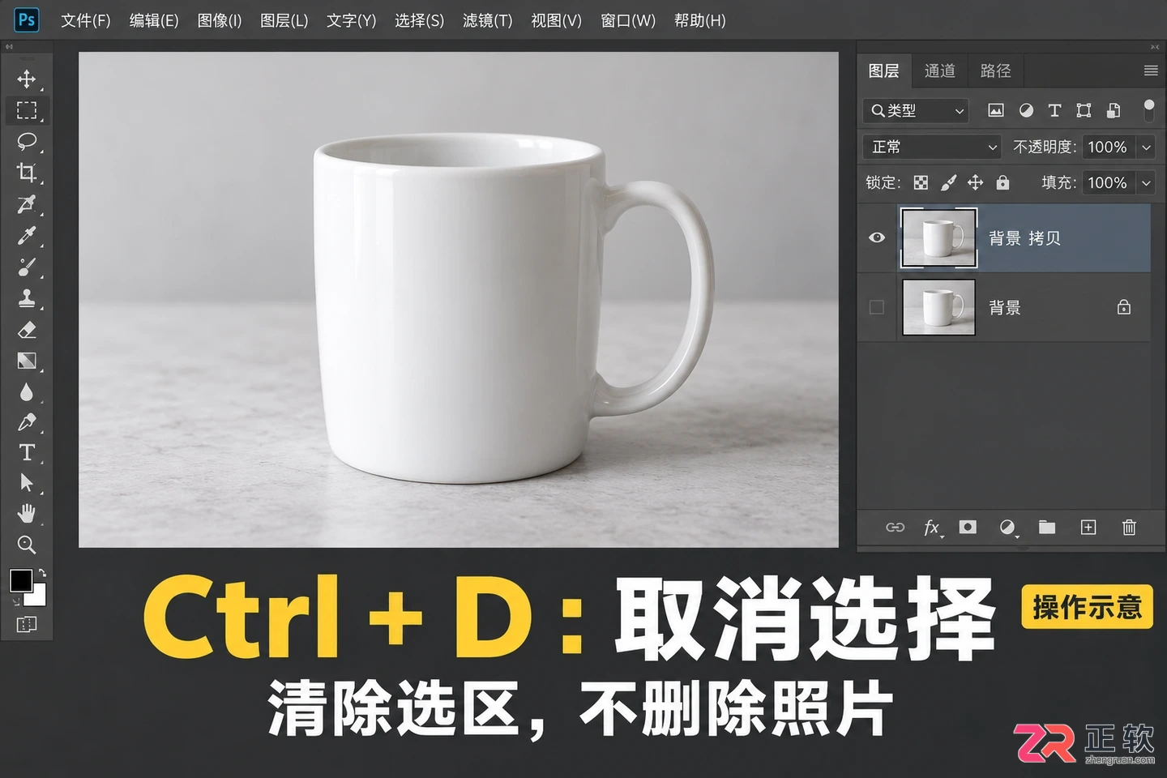
Task: Open the 滤镜(T) menu
Action: 488,20
